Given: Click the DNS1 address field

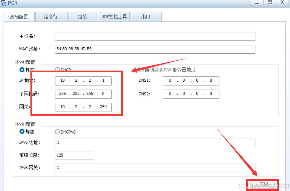Looking at the screenshot, I should coord(191,81).
